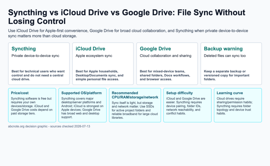270x166 pixels.
Task: Click 'Best for Apple households' description
Action: pos(99,75)
